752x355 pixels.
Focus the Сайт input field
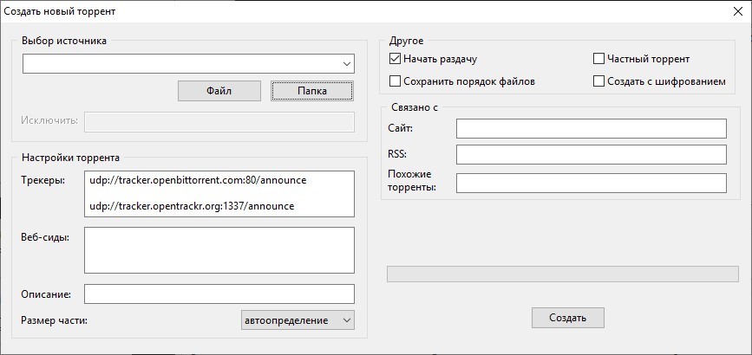point(591,129)
